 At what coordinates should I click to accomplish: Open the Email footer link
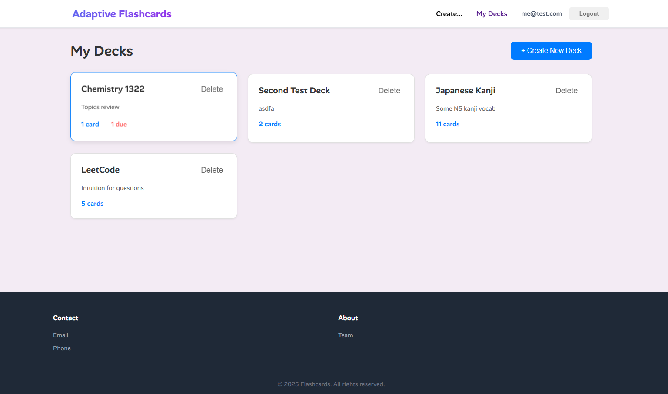pos(61,335)
